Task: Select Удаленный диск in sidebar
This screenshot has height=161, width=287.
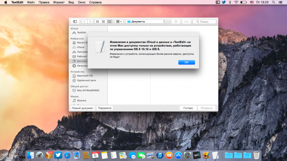Action: pyautogui.click(x=84, y=80)
